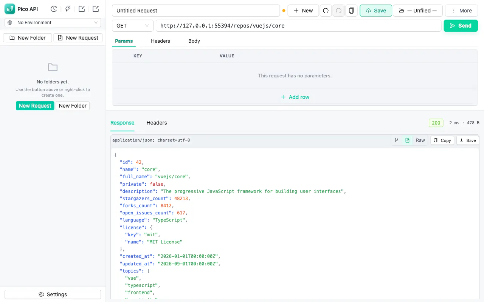This screenshot has height=302, width=484.
Task: Switch to the request Headers tab
Action: (x=160, y=41)
